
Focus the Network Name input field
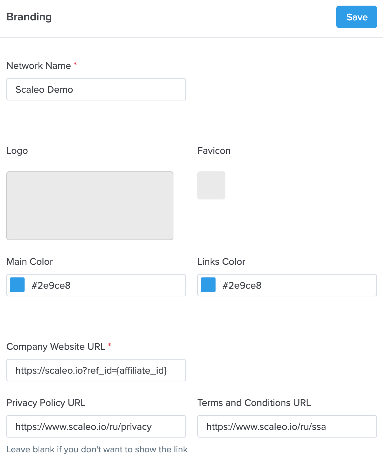pyautogui.click(x=96, y=89)
